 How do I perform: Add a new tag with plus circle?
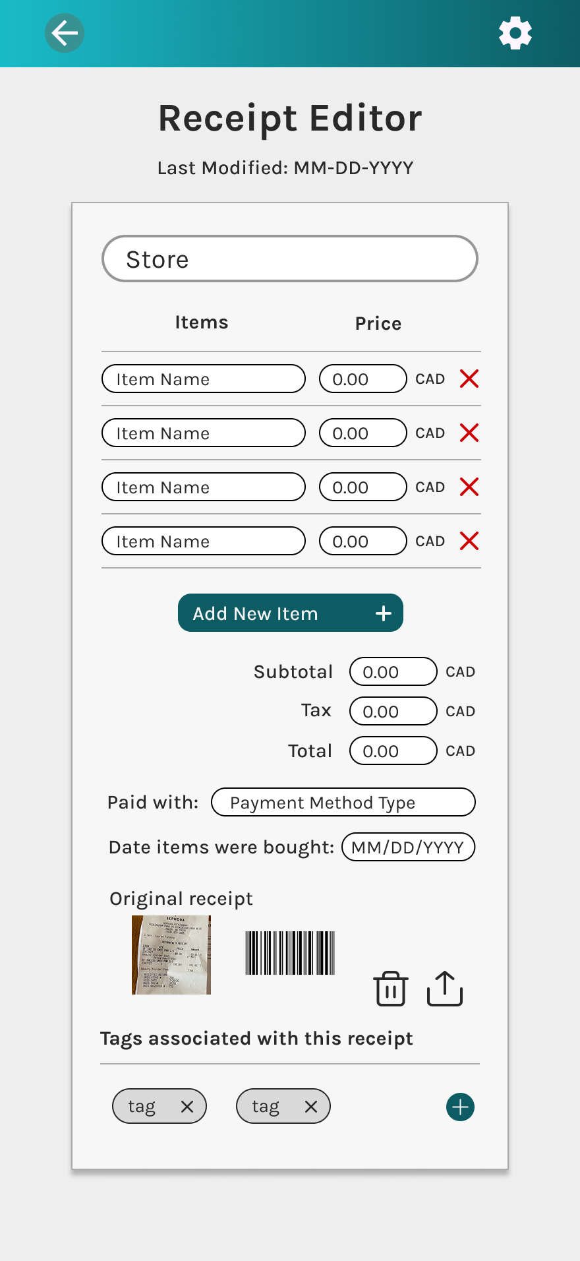pos(460,1107)
